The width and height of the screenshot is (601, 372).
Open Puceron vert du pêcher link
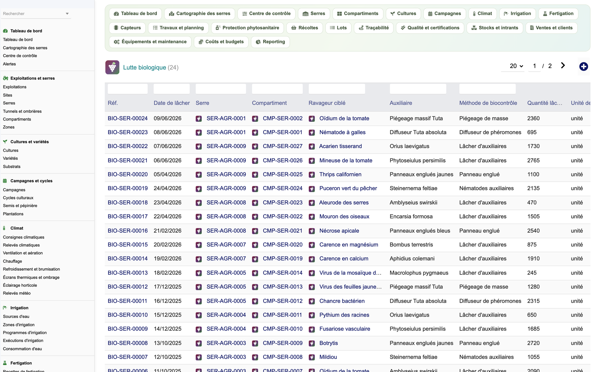348,188
